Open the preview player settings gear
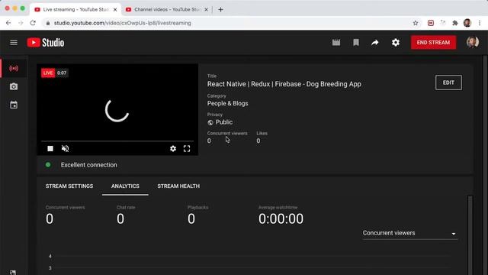The image size is (488, 275). (173, 149)
